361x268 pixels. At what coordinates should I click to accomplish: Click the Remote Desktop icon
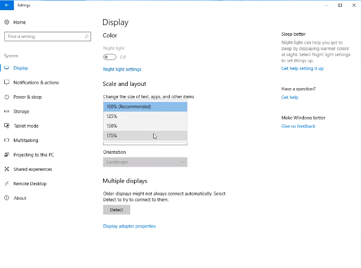tap(7, 184)
